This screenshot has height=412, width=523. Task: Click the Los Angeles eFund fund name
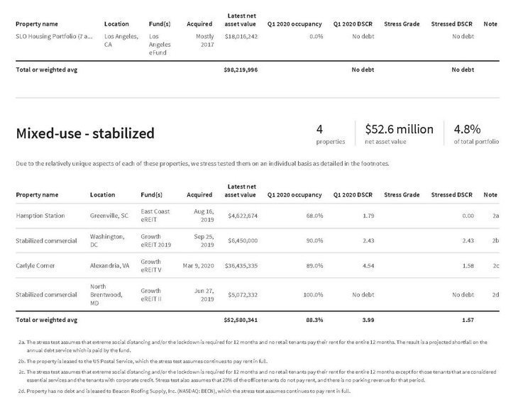[159, 44]
